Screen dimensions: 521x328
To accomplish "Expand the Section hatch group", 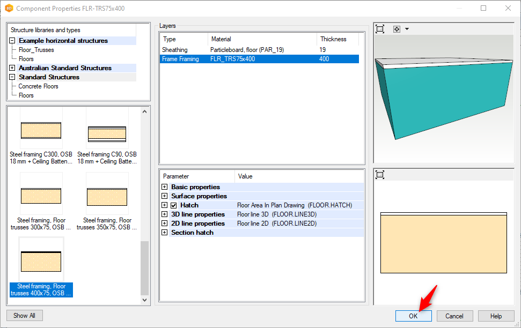I will 164,233.
